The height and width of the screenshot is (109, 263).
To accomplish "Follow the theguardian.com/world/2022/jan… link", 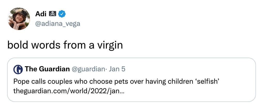I will tap(68, 91).
